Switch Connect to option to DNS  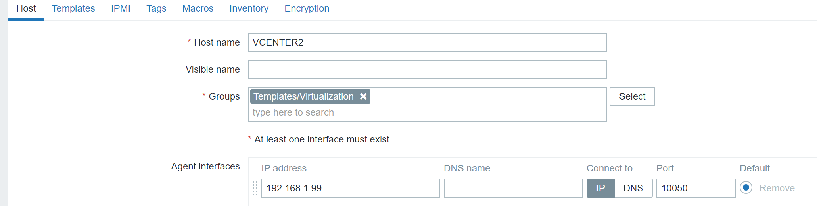pos(633,188)
